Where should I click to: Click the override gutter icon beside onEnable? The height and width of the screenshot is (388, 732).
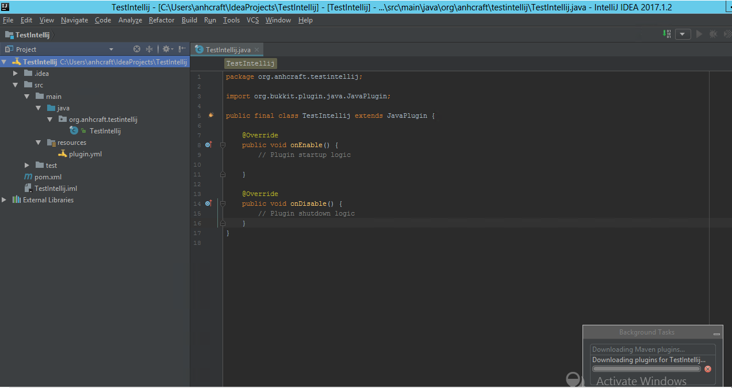tap(208, 145)
